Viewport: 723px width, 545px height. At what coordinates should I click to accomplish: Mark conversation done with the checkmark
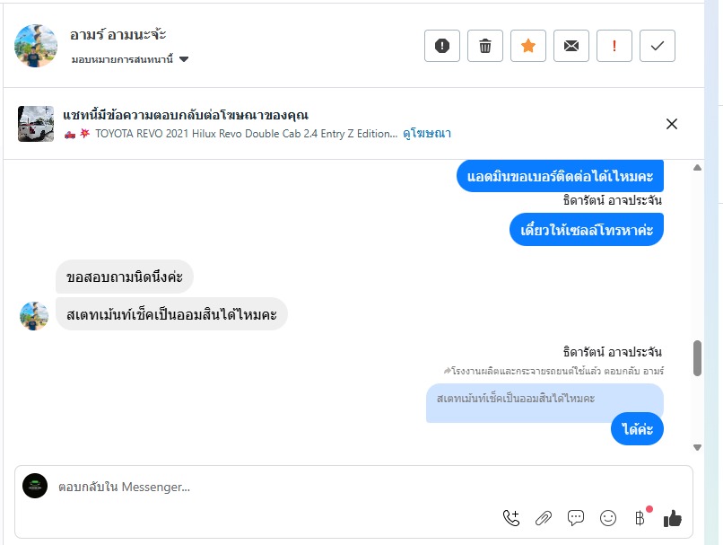[x=658, y=46]
